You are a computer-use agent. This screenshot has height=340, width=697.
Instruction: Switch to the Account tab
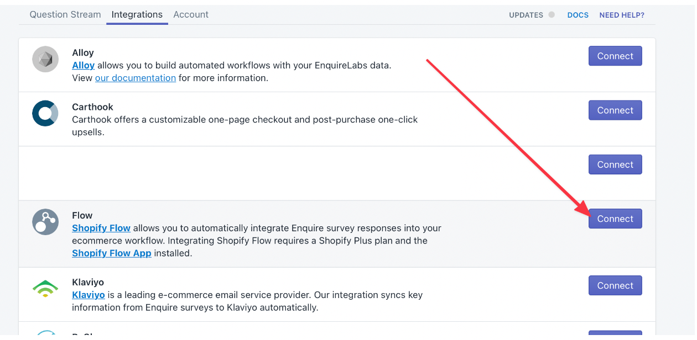pos(191,15)
